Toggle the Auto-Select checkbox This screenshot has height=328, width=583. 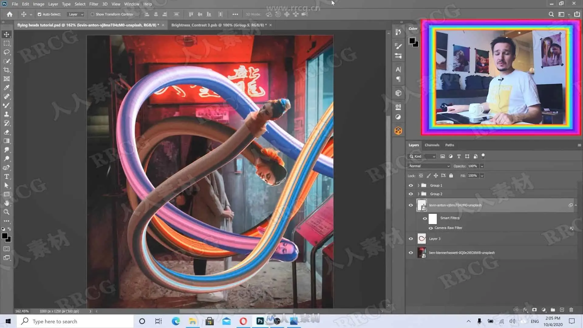coord(39,14)
